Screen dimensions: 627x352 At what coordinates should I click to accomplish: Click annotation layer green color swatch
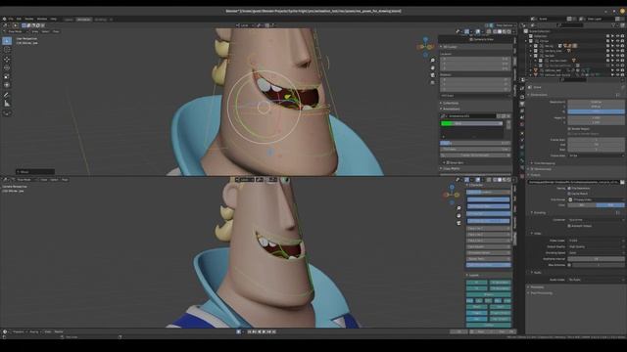[447, 124]
